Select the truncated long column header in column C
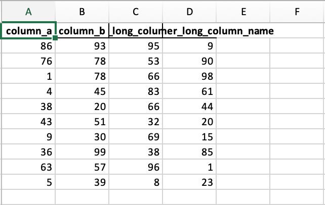 click(x=135, y=30)
